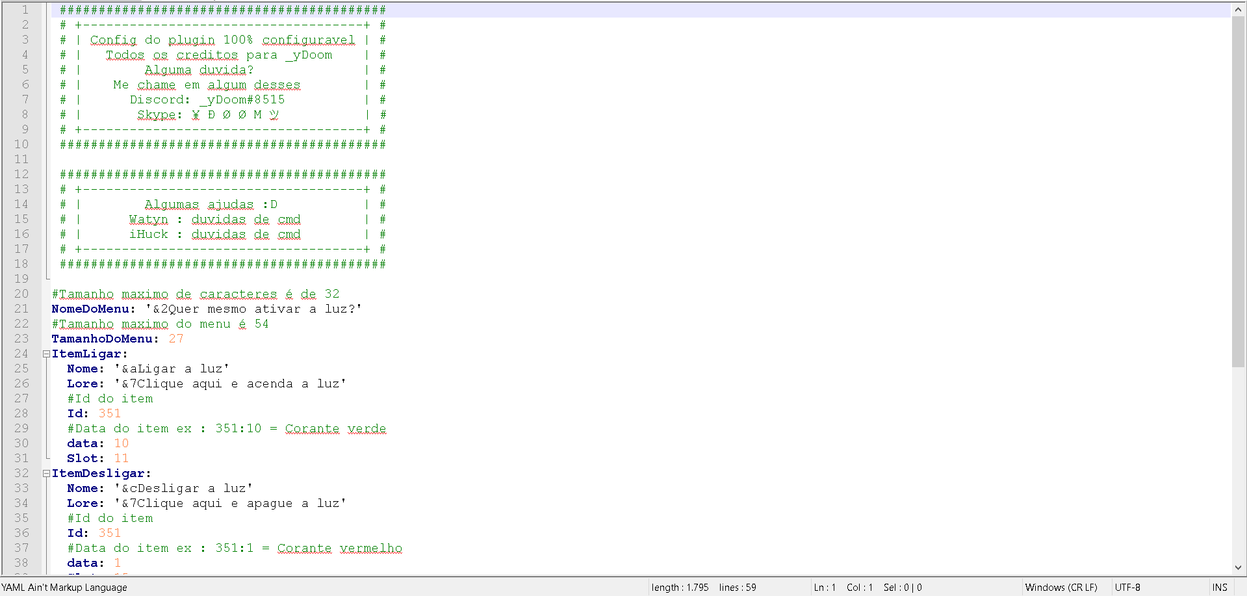The width and height of the screenshot is (1247, 596).
Task: Click the length and lines counter
Action: click(x=703, y=588)
